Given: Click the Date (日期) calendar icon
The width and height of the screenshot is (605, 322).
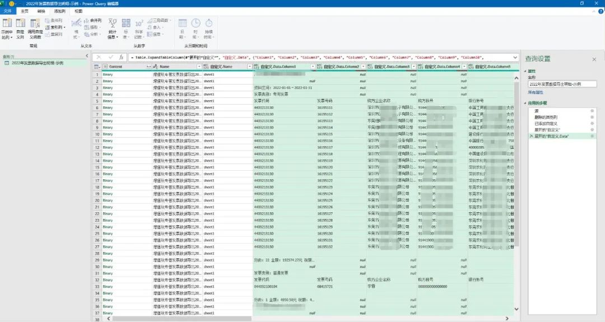Looking at the screenshot, I should (x=183, y=23).
